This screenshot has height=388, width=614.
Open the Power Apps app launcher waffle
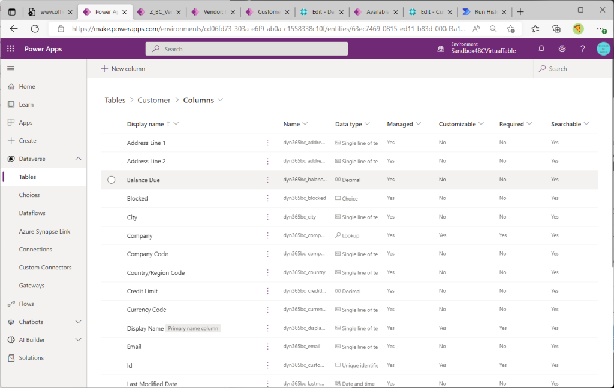pyautogui.click(x=11, y=49)
